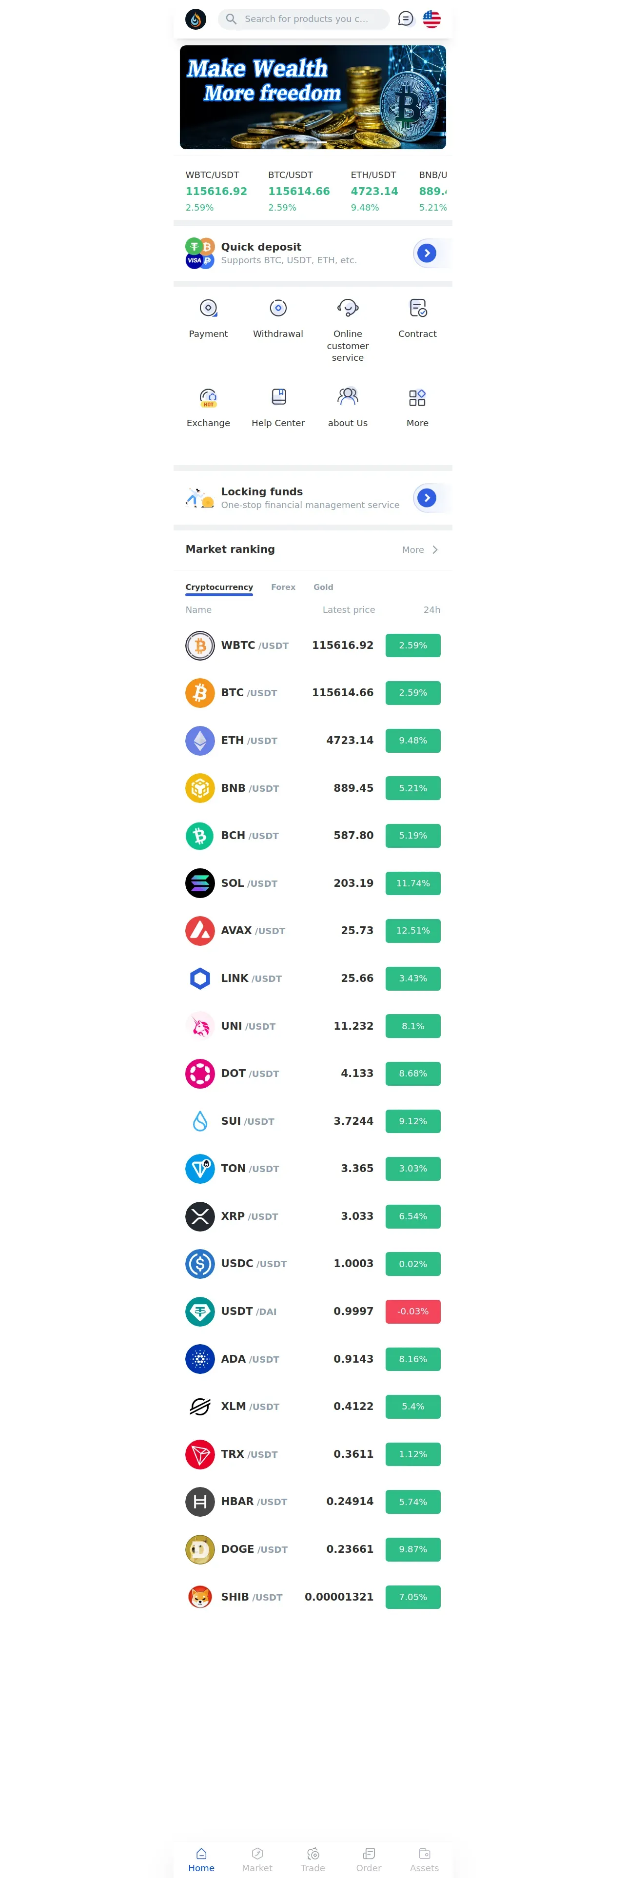
Task: Click the Make Wealth banner
Action: pyautogui.click(x=313, y=97)
